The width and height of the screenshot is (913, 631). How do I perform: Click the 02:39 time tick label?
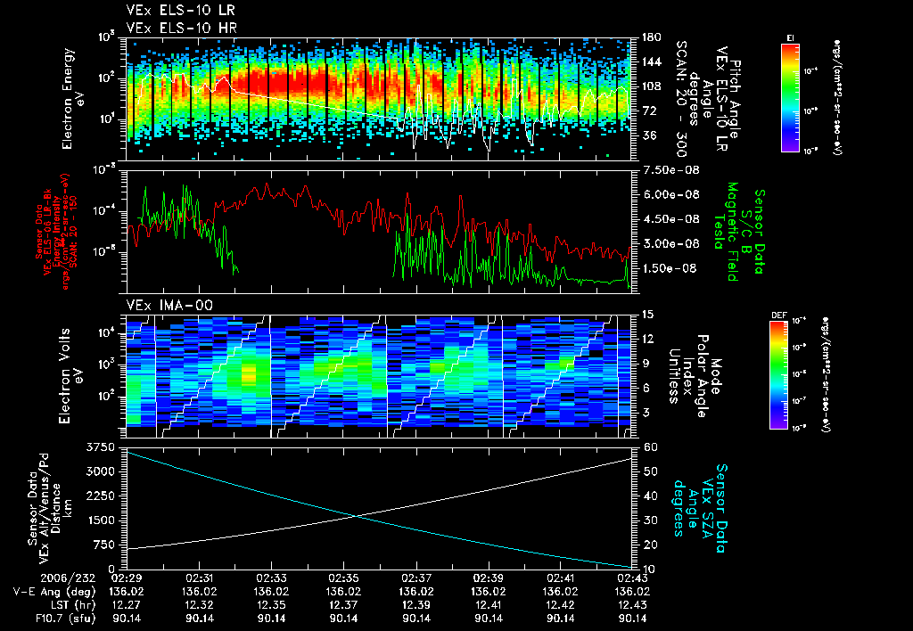489,578
